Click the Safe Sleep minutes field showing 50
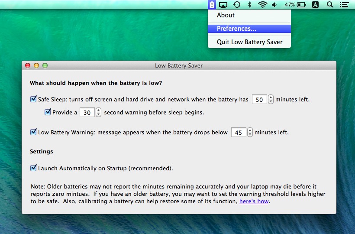 click(x=259, y=99)
